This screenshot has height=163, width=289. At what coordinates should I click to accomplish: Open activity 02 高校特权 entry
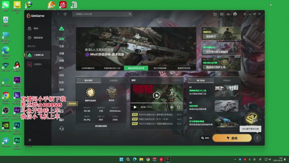214,106
